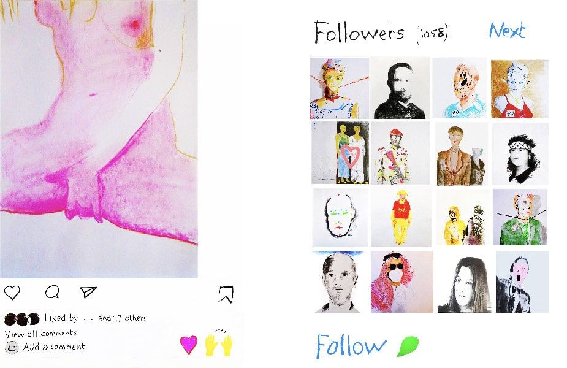Tap the yellow raised hands emoji
Image resolution: width=567 pixels, height=368 pixels.
[219, 344]
